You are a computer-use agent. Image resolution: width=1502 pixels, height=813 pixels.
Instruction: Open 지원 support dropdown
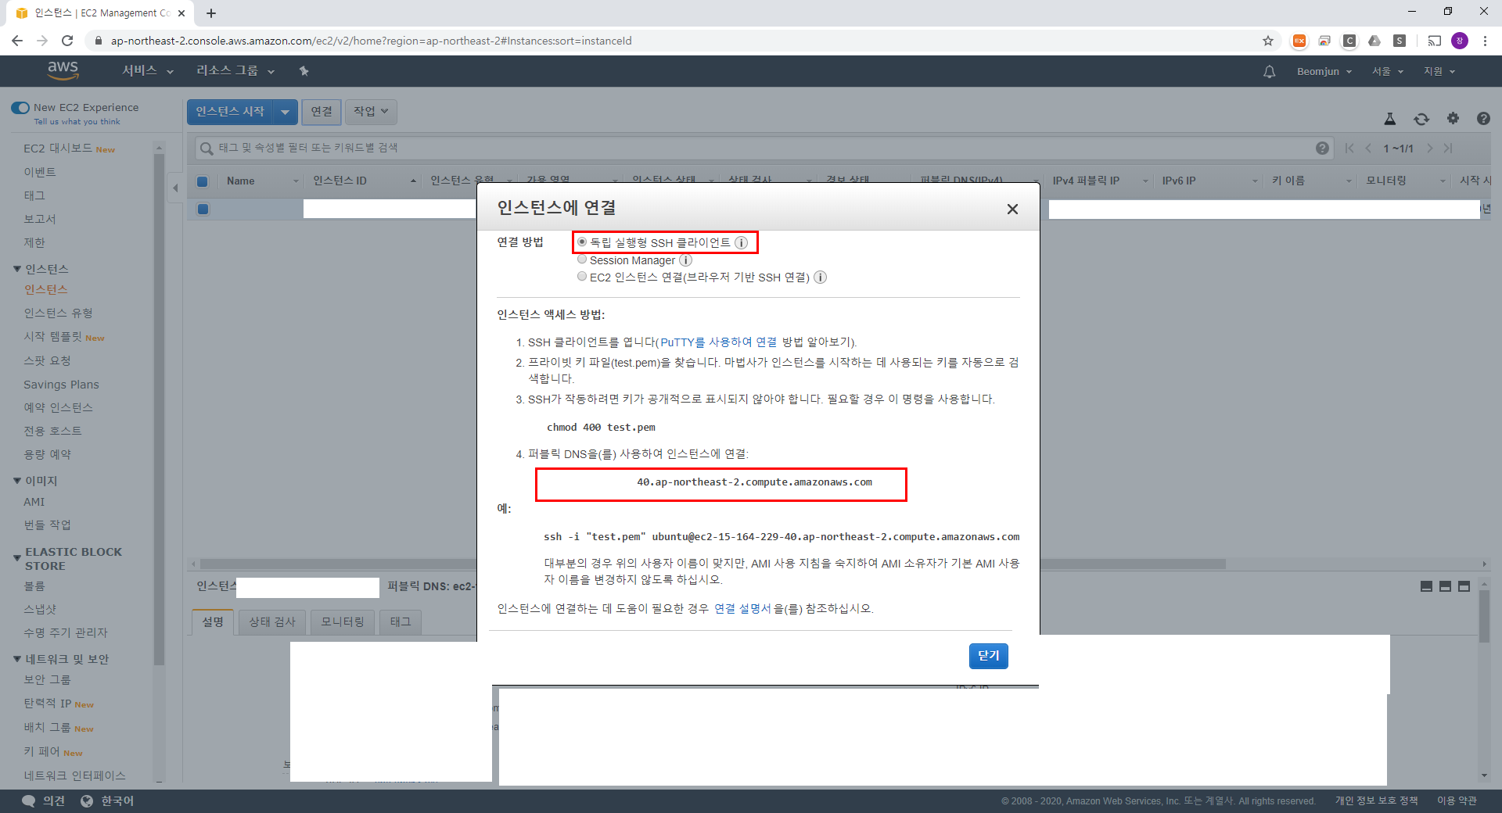1439,71
